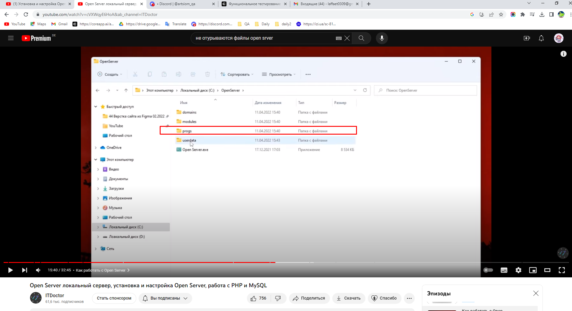Switch to the Gmail inbox tab
This screenshot has height=311, width=572.
point(325,4)
